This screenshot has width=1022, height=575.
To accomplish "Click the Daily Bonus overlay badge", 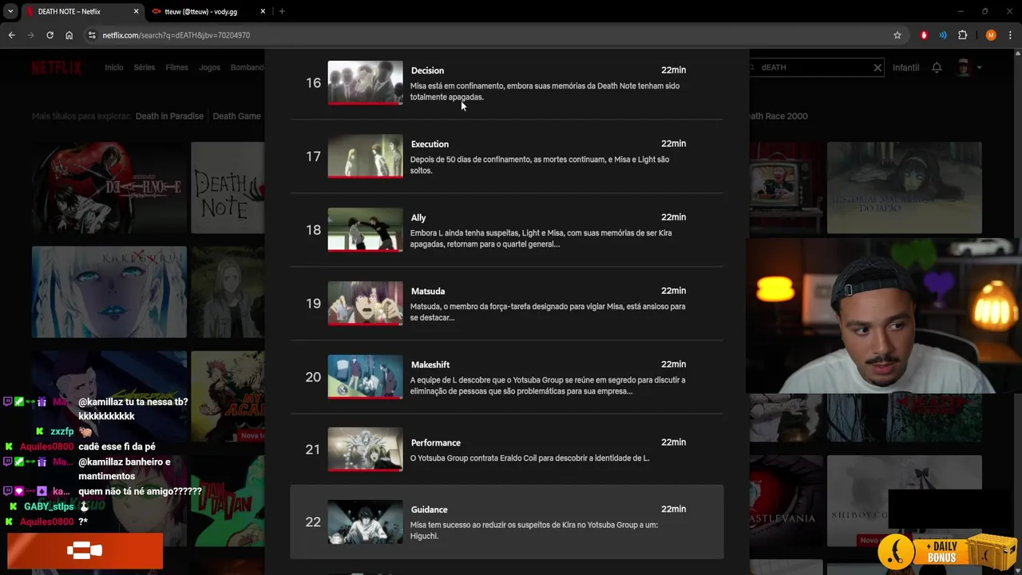I will (x=946, y=550).
